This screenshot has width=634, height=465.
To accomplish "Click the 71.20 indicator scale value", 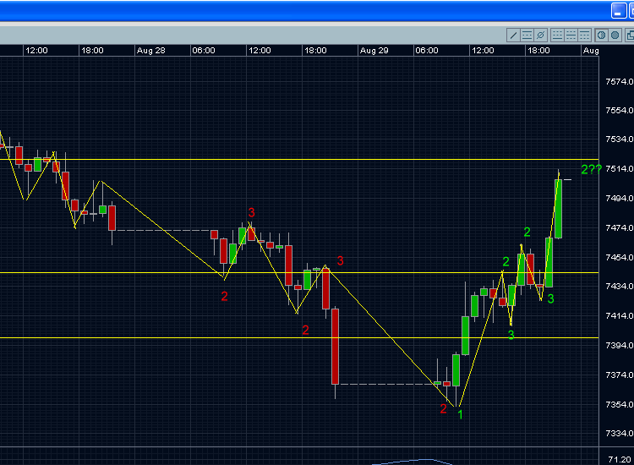I will [620, 459].
